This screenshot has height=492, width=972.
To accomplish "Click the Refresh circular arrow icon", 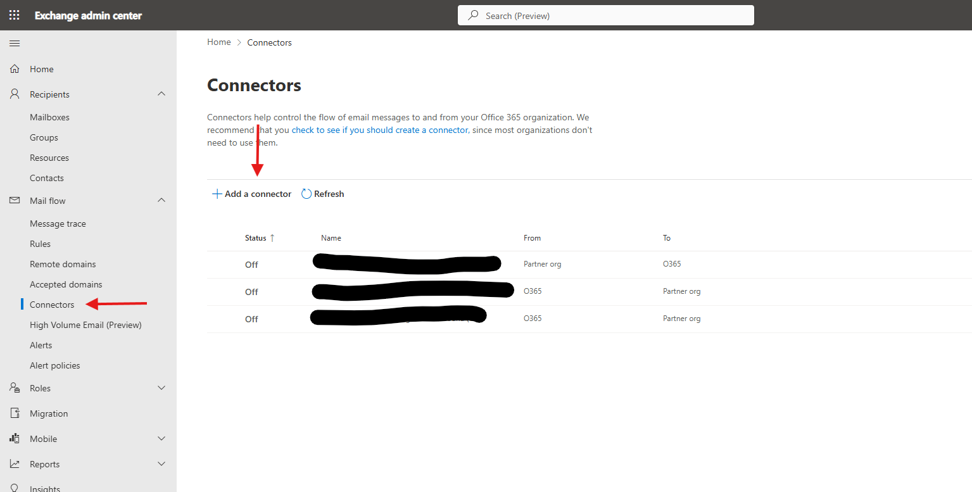I will [x=306, y=194].
